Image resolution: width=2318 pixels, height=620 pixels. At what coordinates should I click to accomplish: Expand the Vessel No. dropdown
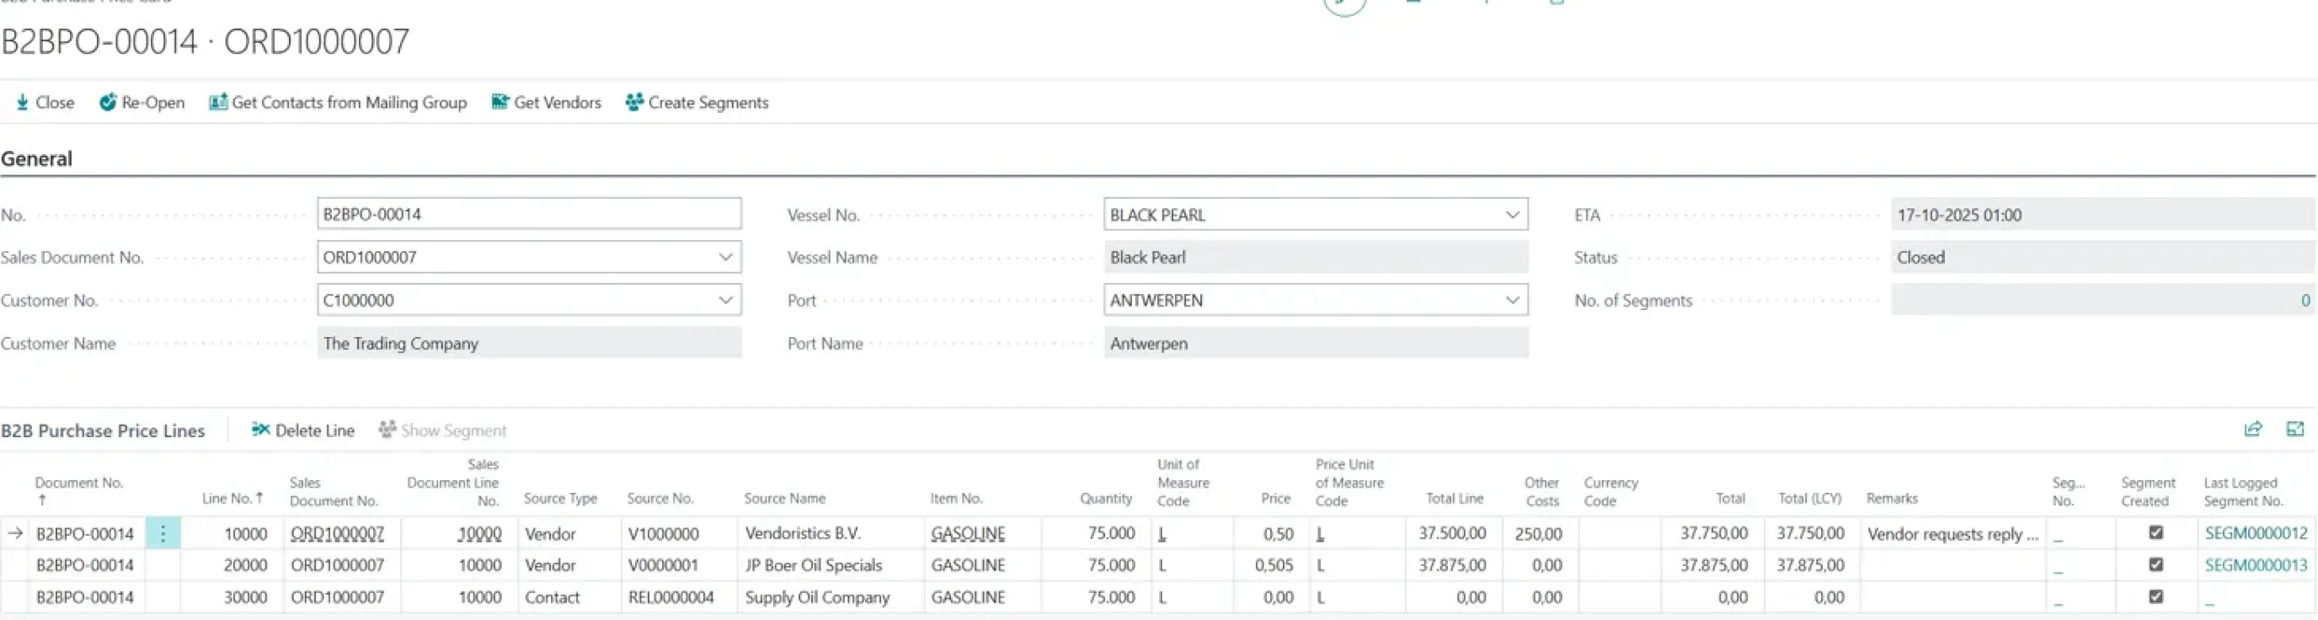(1512, 215)
